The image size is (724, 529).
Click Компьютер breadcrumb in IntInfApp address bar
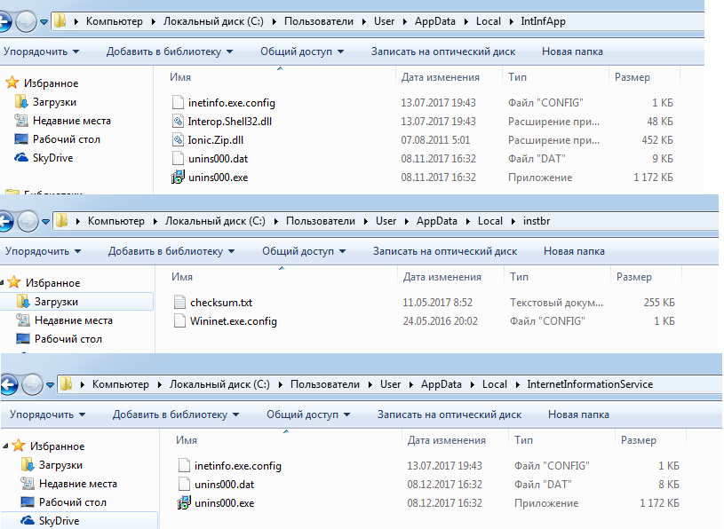[114, 21]
